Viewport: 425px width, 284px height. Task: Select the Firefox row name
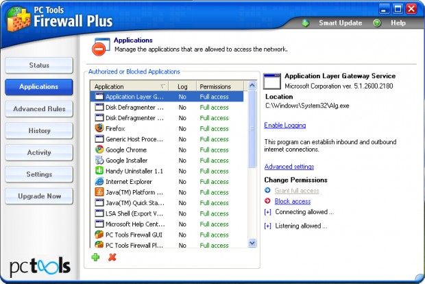[115, 128]
